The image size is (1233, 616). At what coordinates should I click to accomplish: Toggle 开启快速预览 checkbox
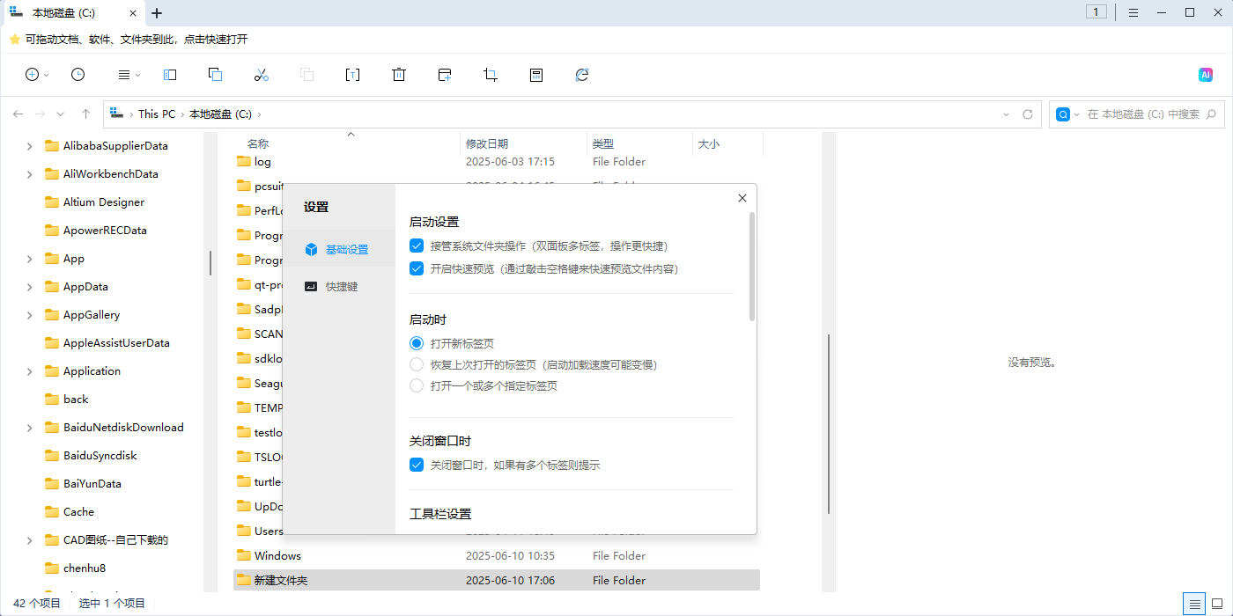(x=417, y=268)
